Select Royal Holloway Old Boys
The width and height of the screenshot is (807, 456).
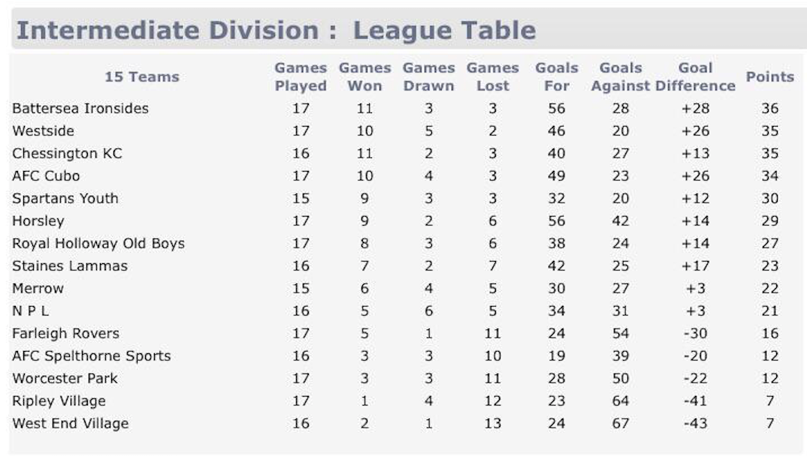(x=98, y=244)
